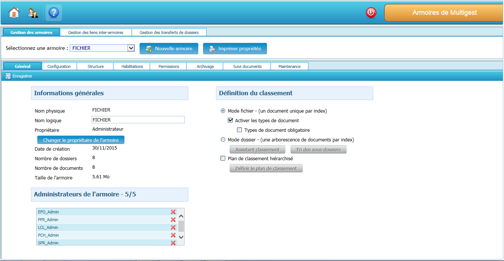504x261 pixels.
Task: Remove SPR_Admin via red X icon
Action: pos(173,243)
